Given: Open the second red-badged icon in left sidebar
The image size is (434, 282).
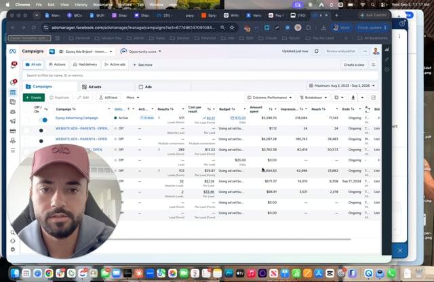Looking at the screenshot, I should tap(14, 82).
